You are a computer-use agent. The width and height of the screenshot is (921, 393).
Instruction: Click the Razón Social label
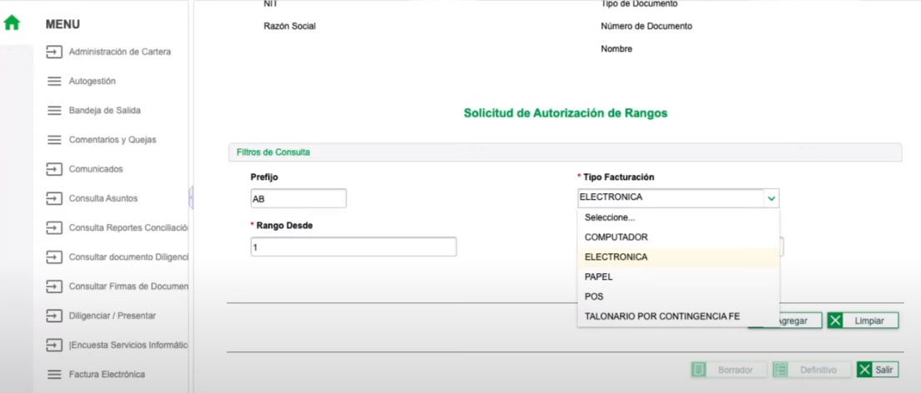click(289, 27)
